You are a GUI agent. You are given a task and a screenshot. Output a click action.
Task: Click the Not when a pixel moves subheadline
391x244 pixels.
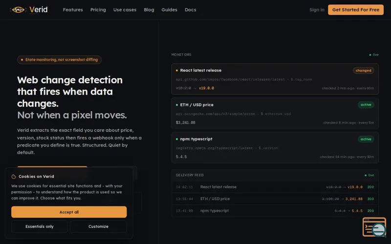[x=72, y=115]
